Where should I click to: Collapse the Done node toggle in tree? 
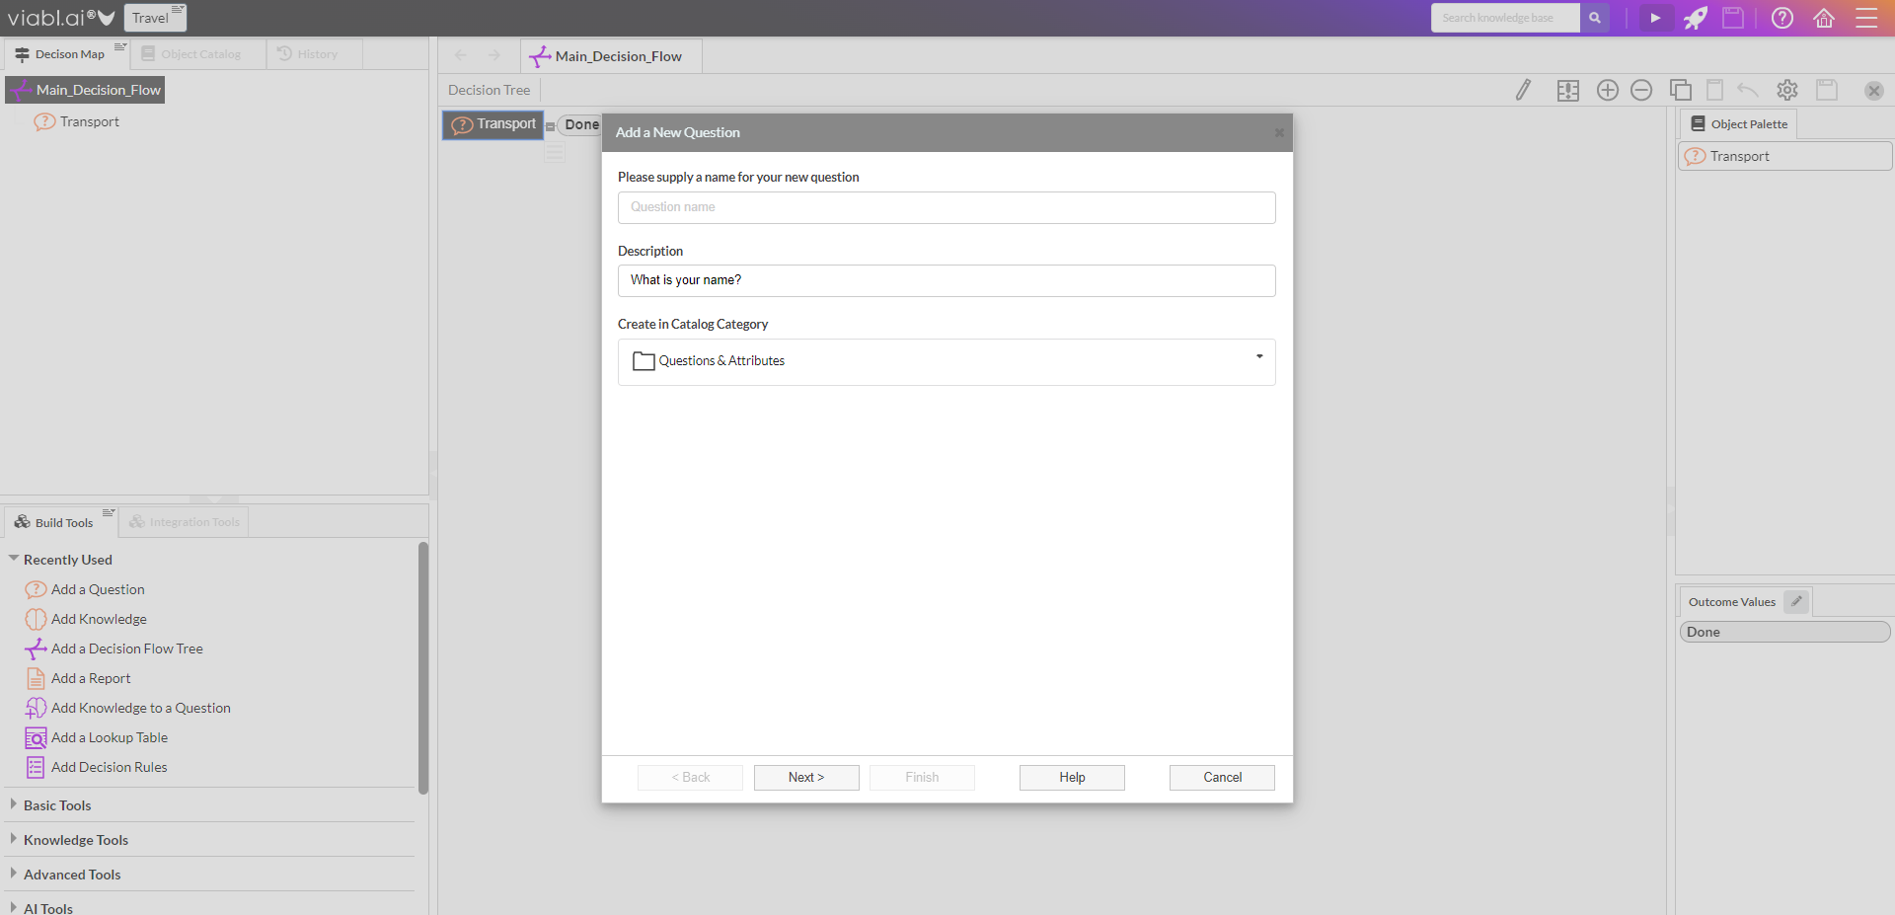click(x=550, y=126)
